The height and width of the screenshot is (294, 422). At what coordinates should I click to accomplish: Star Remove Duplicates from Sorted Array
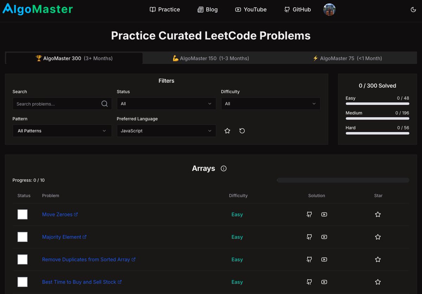pos(378,260)
